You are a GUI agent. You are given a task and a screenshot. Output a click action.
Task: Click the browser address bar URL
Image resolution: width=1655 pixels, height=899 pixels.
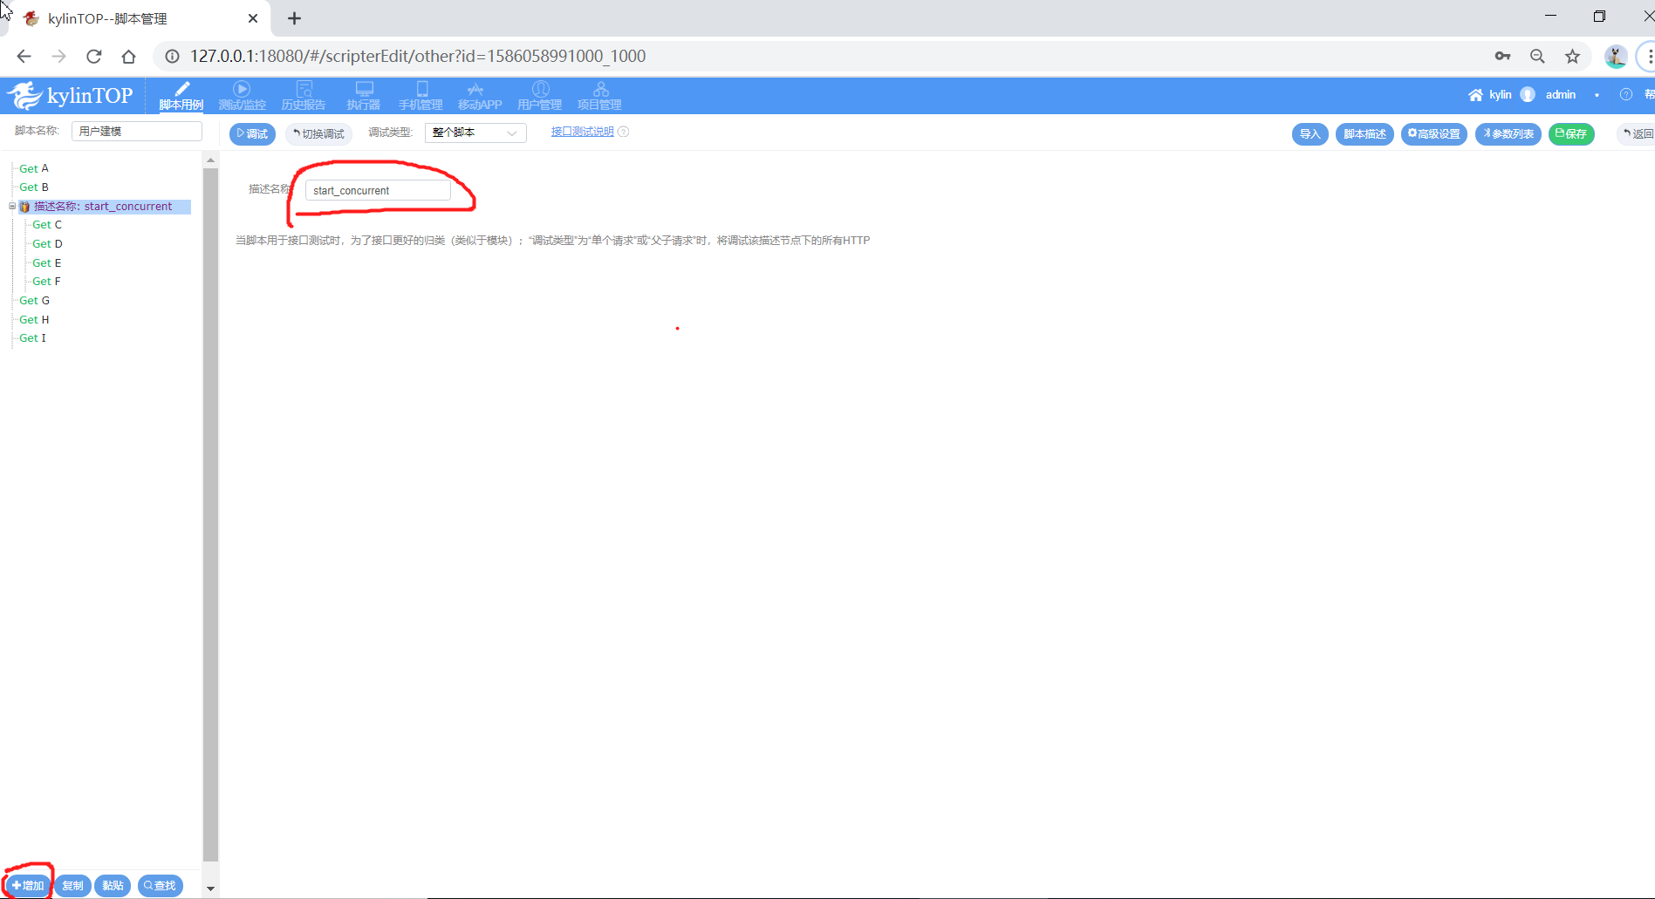[418, 56]
